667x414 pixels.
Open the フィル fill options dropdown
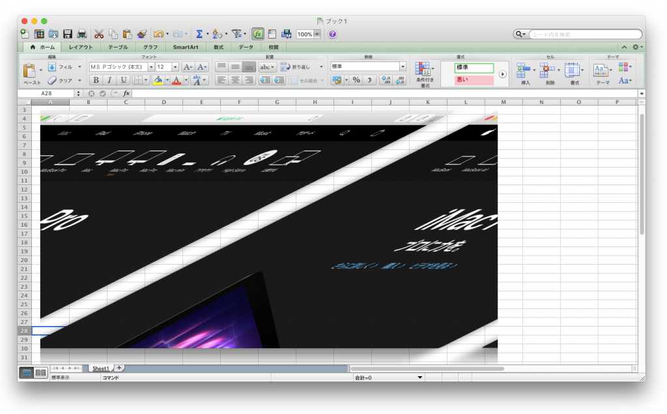[79, 67]
